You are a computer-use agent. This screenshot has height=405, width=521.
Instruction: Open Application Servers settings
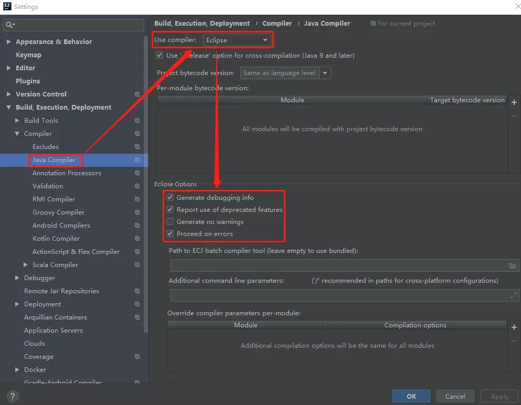click(53, 331)
